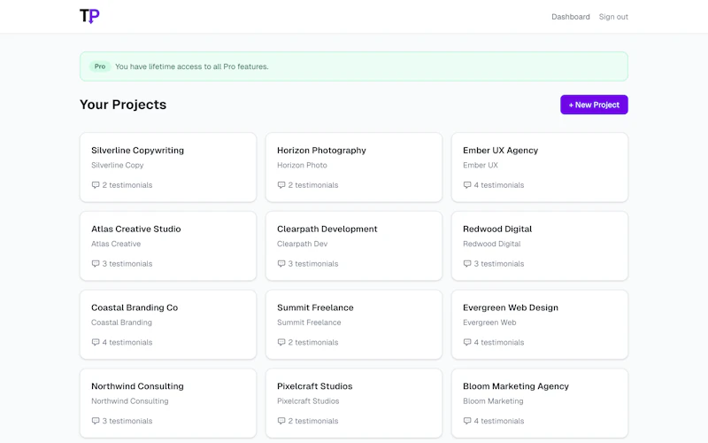Open the Dashboard link
This screenshot has height=443, width=708.
(570, 17)
